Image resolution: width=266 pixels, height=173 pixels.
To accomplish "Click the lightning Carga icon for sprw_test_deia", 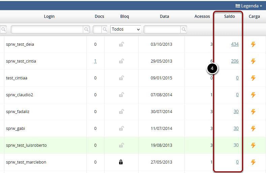I will coord(253,44).
